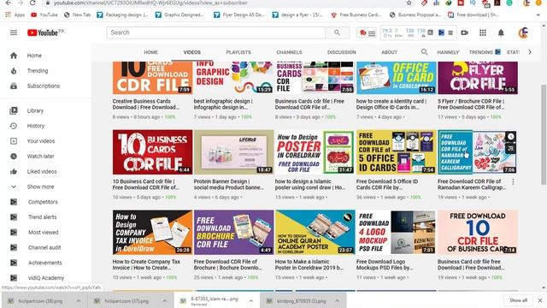Image resolution: width=547 pixels, height=308 pixels.
Task: Switch to the HOME channel tab
Action: click(150, 52)
